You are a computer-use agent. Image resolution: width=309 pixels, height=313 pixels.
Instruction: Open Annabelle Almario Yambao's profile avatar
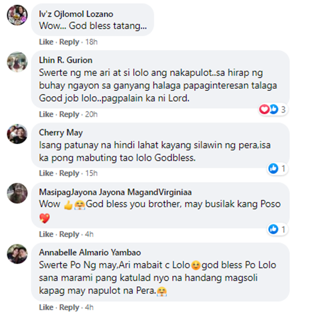pos(17,254)
